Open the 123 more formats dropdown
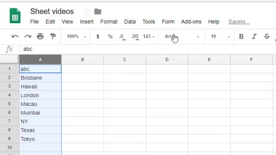Image resolution: width=276 pixels, height=155 pixels. pos(149,36)
